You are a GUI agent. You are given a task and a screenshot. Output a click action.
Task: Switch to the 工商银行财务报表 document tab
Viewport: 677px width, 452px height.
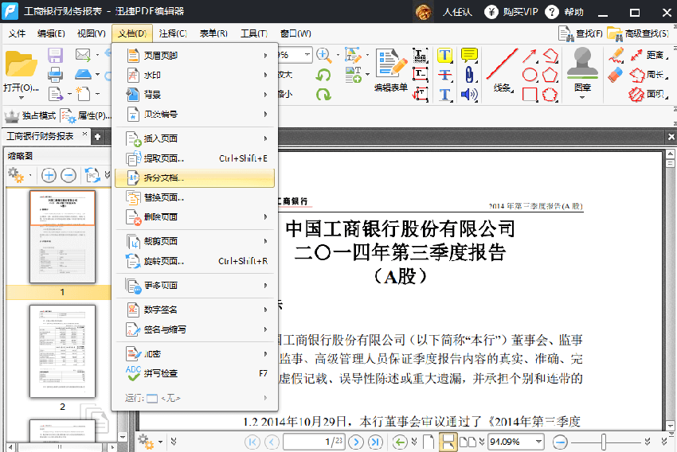40,136
